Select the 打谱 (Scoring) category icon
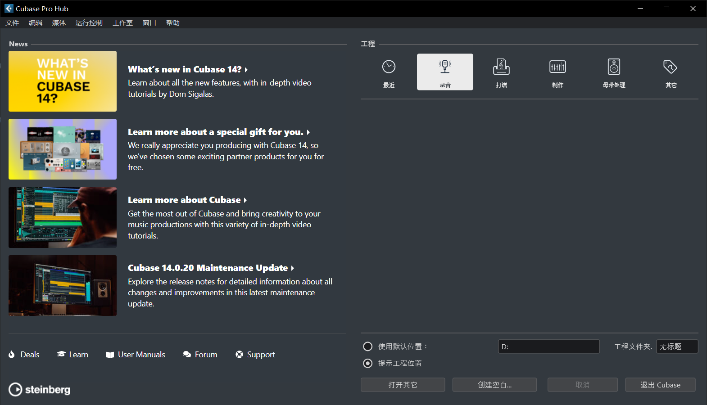This screenshot has height=405, width=707. 501,72
